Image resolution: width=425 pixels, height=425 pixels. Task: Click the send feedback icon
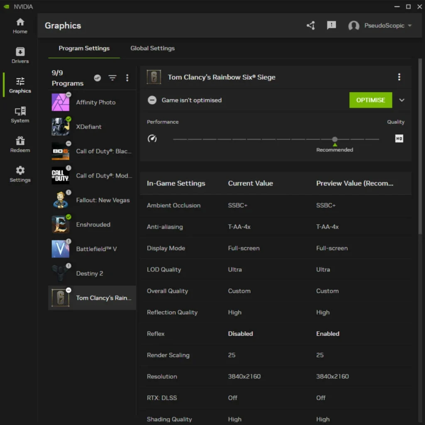click(331, 25)
